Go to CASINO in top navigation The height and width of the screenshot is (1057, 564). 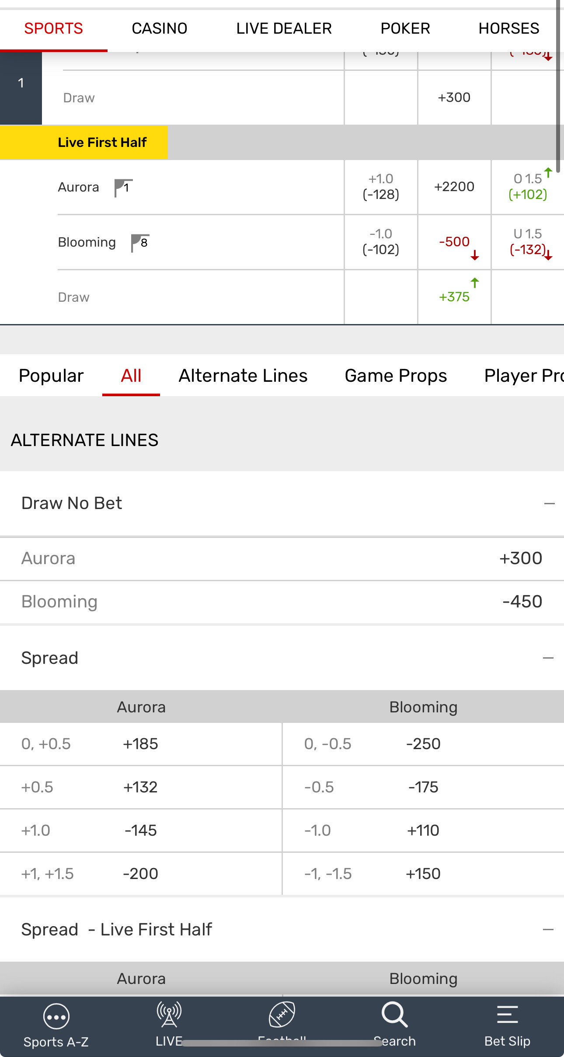(x=160, y=29)
